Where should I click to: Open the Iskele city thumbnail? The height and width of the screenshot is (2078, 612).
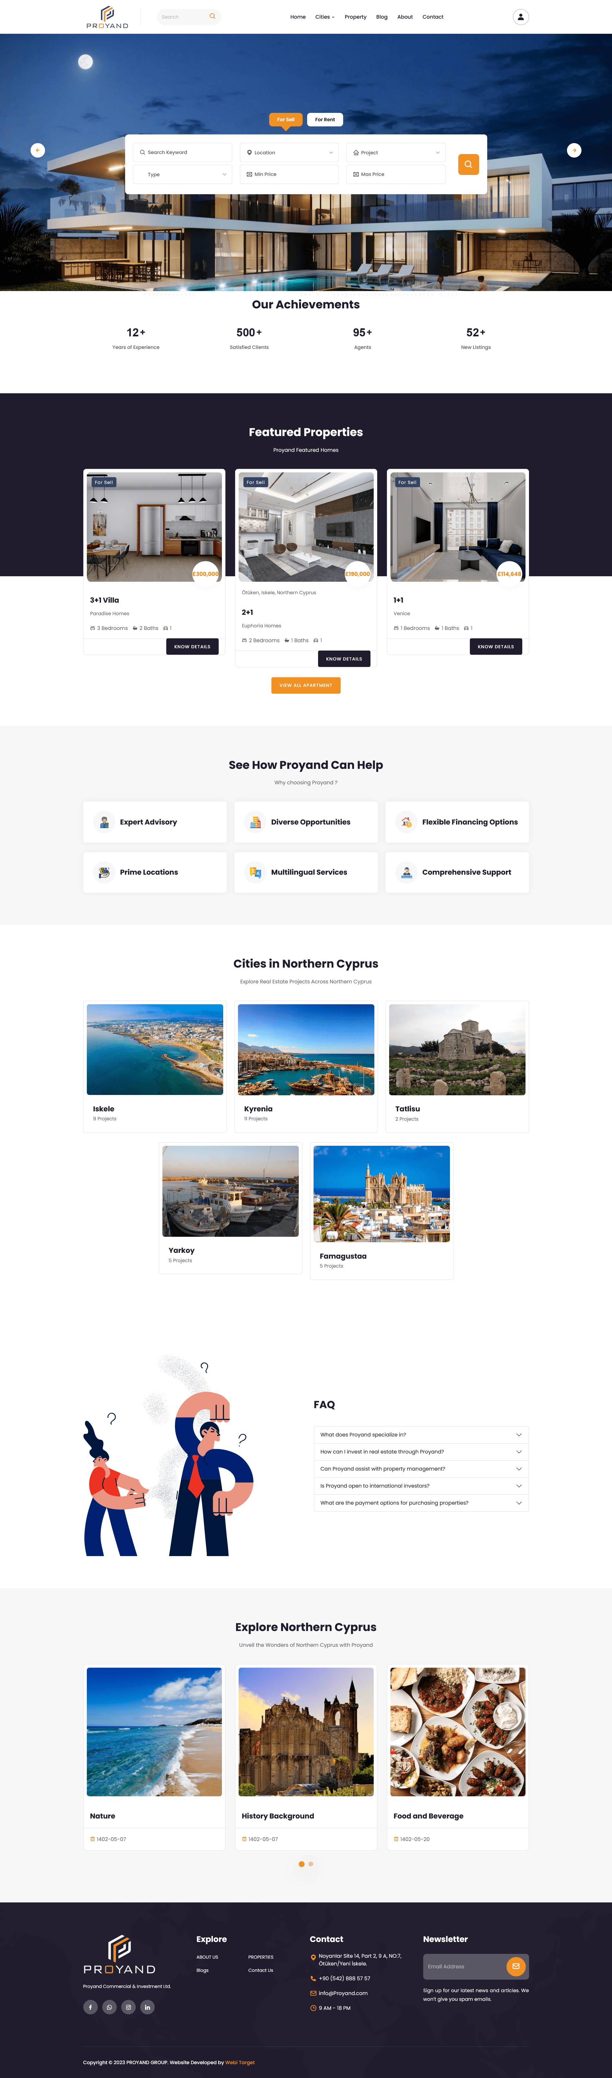pyautogui.click(x=155, y=1050)
